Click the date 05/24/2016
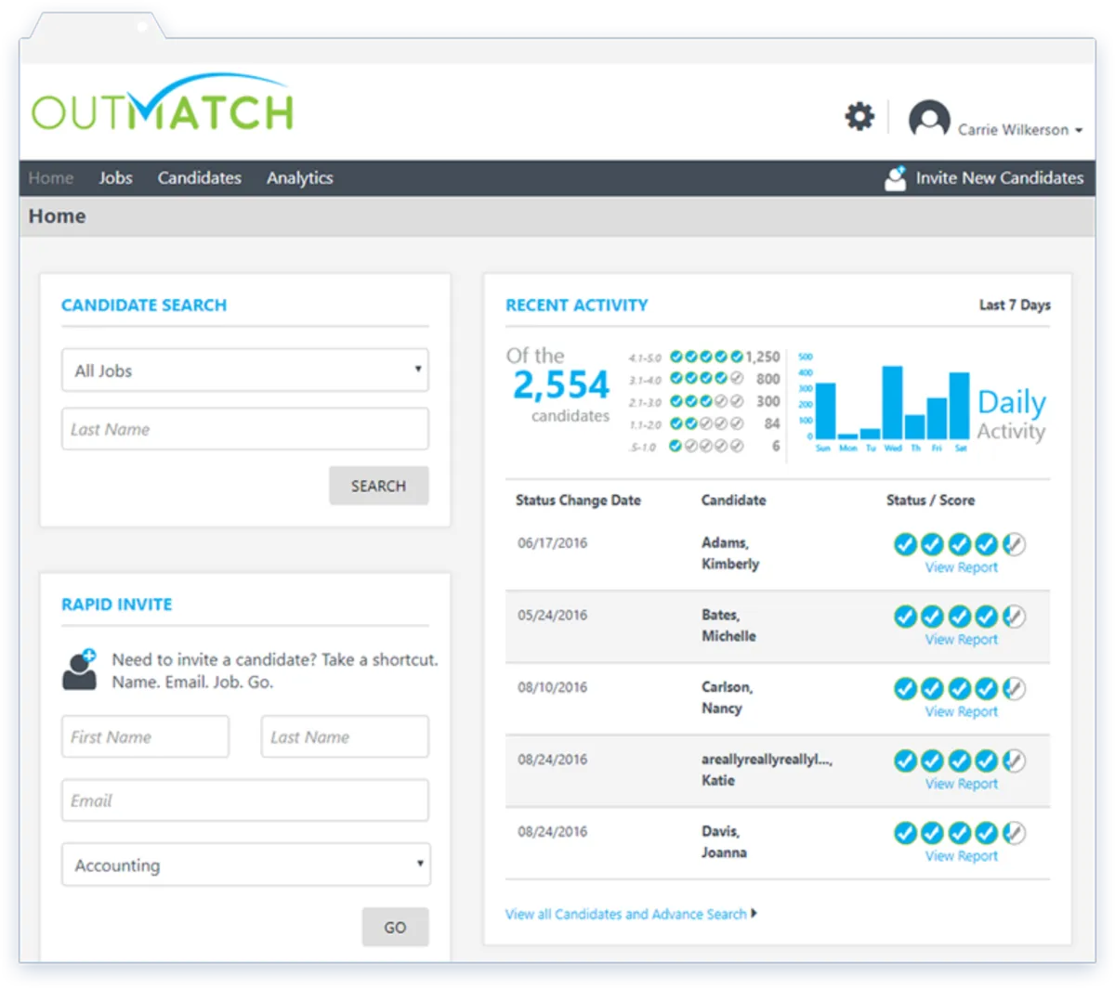The width and height of the screenshot is (1115, 988). 553,616
